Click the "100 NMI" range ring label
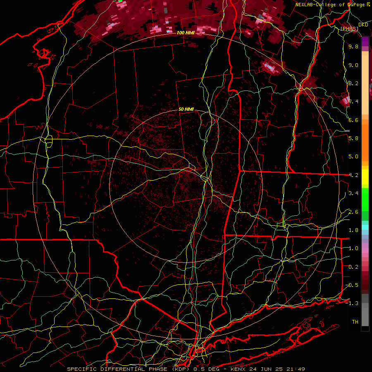Screen dimensions: 372x372 pos(186,33)
